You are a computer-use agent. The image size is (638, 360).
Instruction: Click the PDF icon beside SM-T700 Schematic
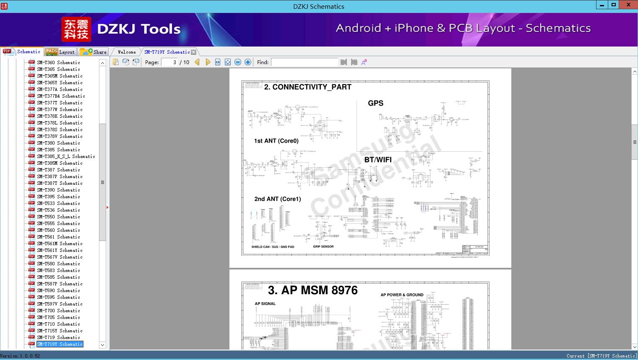click(31, 310)
